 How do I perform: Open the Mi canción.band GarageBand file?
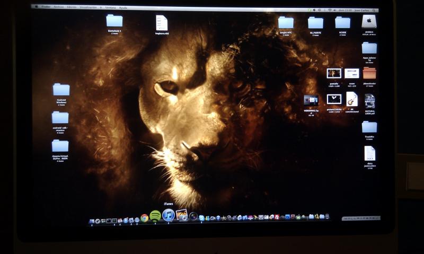(x=352, y=99)
